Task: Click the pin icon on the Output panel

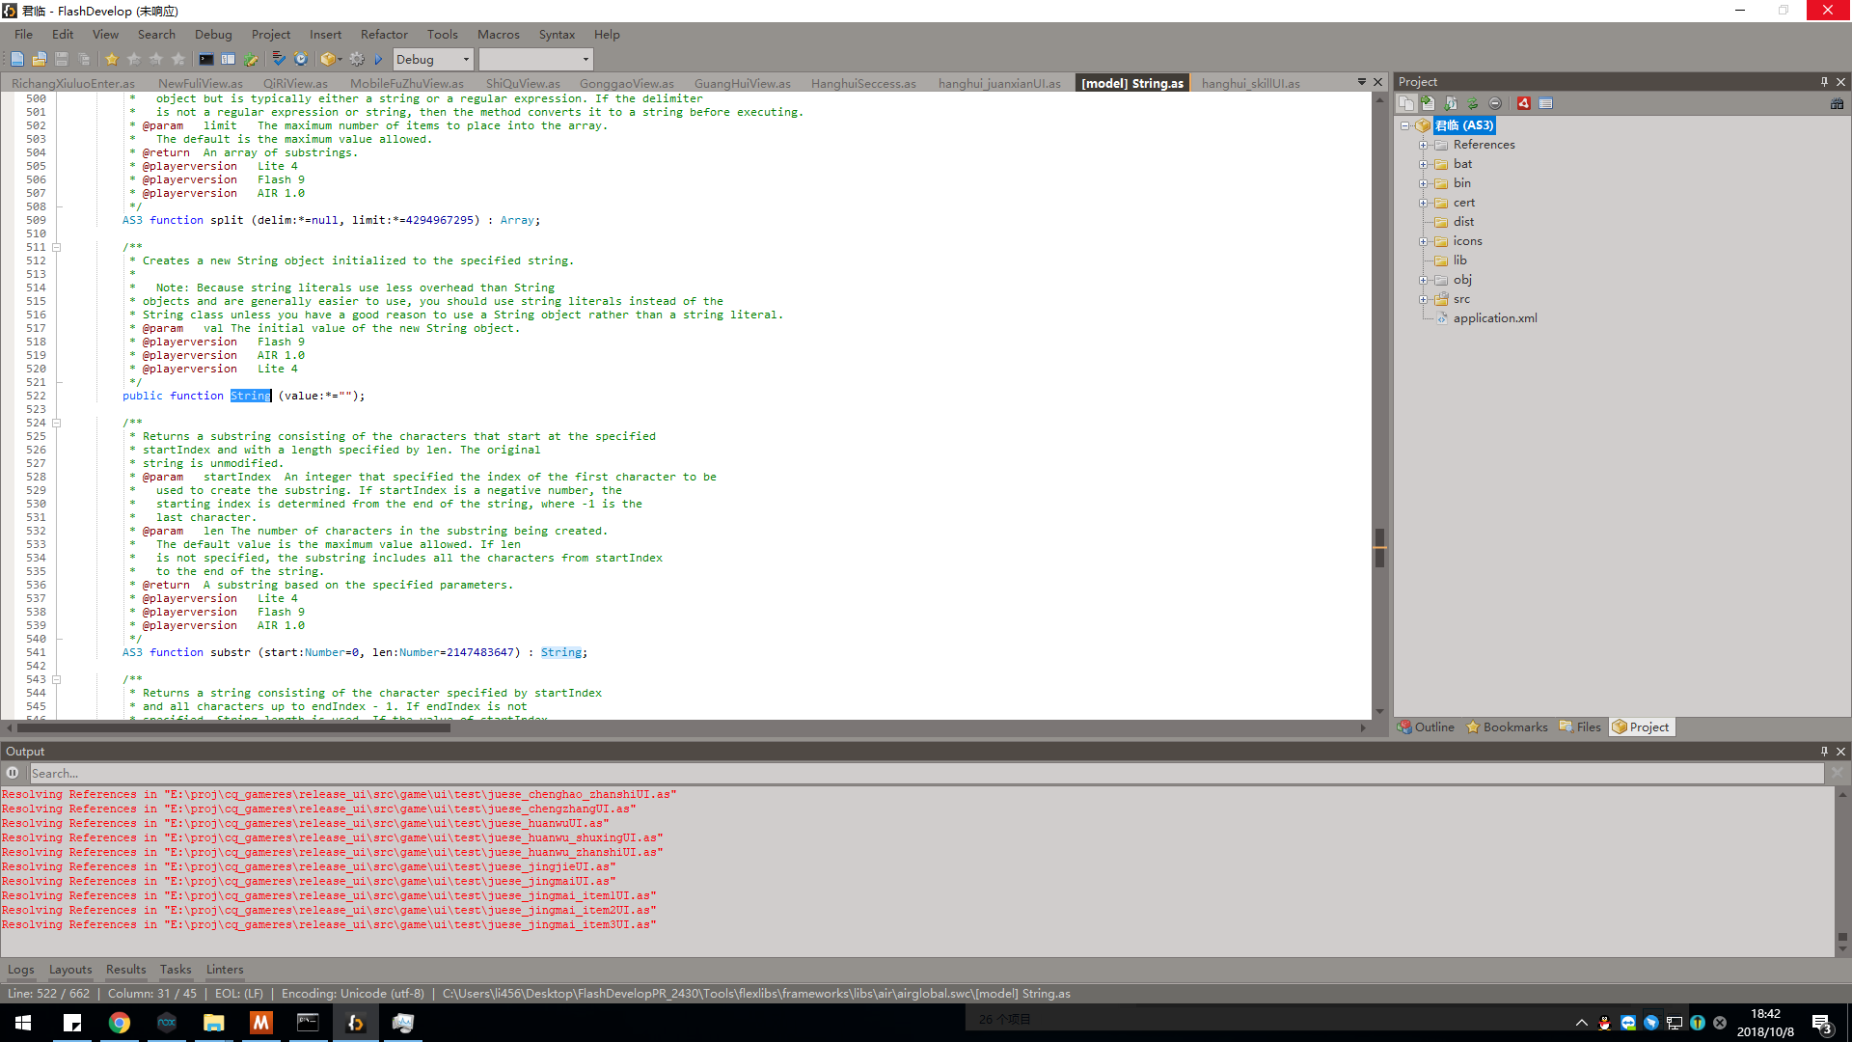Action: tap(1824, 751)
